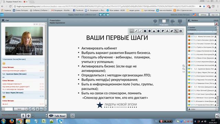Click the share icon at bottom right

[x=217, y=116]
